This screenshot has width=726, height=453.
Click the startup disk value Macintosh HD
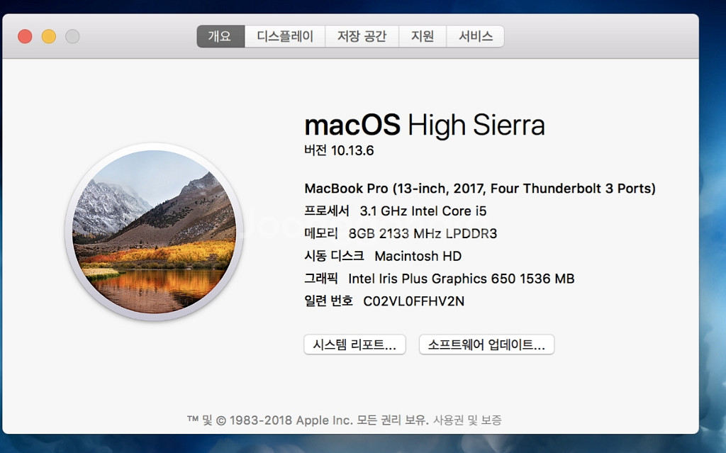418,256
